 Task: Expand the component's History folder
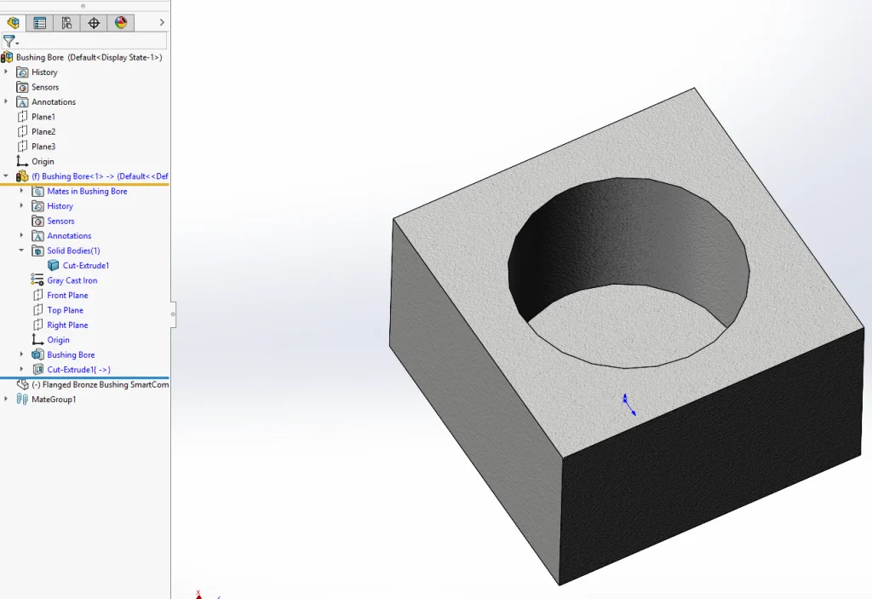point(21,205)
